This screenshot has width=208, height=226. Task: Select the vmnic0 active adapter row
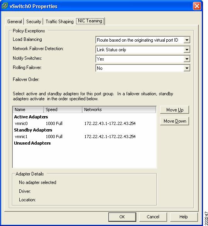pos(85,123)
